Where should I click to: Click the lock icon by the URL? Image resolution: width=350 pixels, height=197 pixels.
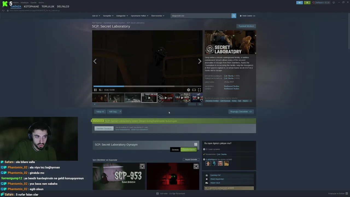[x=8, y=10]
